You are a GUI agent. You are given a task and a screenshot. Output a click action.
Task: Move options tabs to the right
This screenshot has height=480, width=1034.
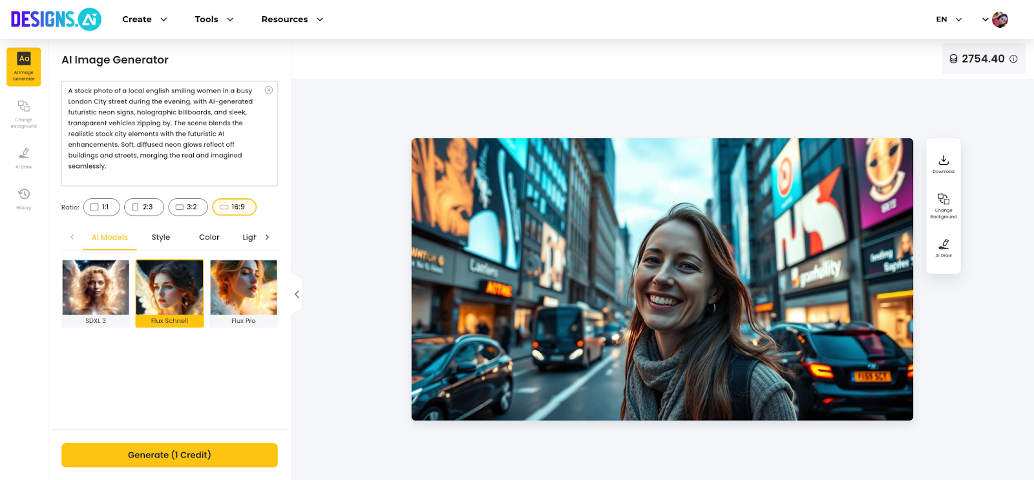click(x=267, y=237)
